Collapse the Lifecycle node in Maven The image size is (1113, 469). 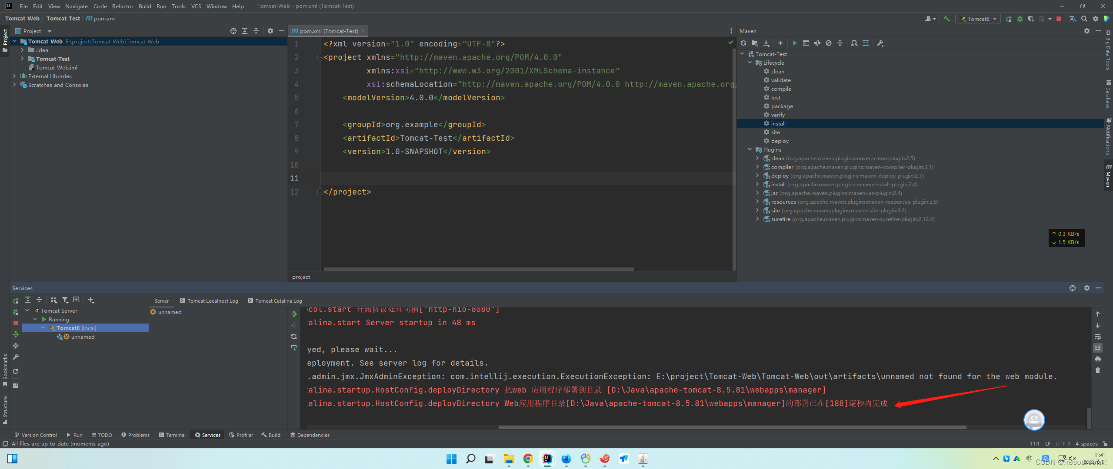[x=750, y=63]
